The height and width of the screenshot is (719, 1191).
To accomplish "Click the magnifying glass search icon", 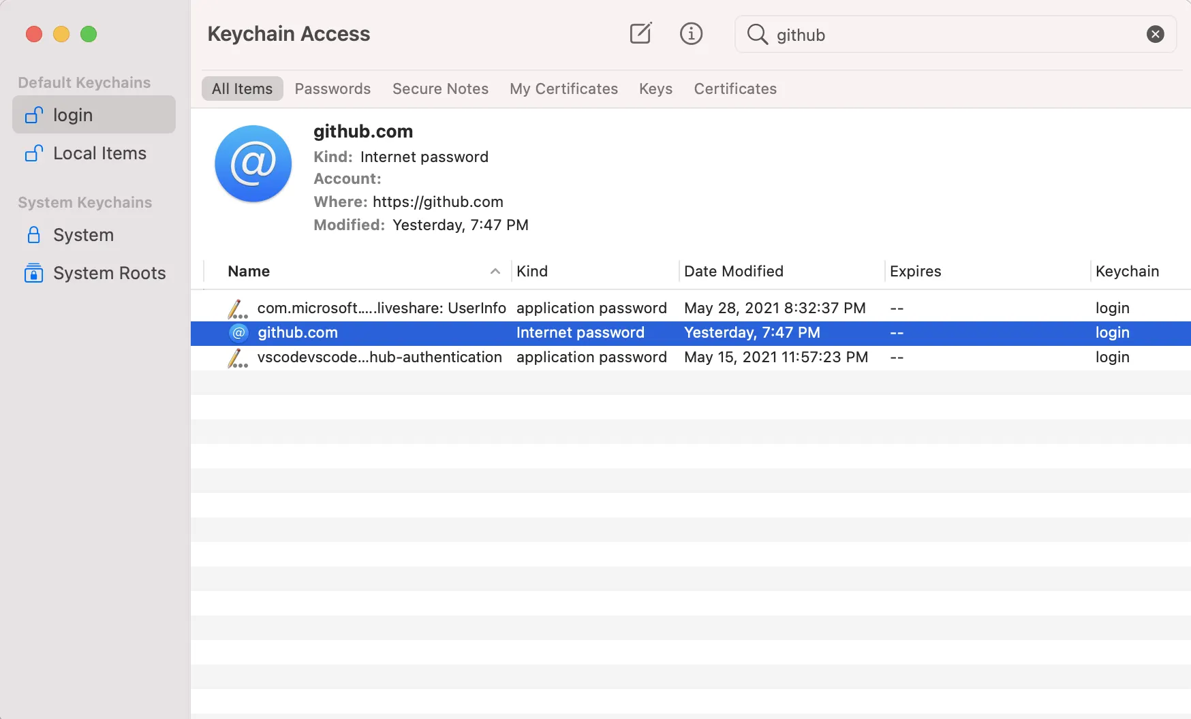I will pos(757,34).
